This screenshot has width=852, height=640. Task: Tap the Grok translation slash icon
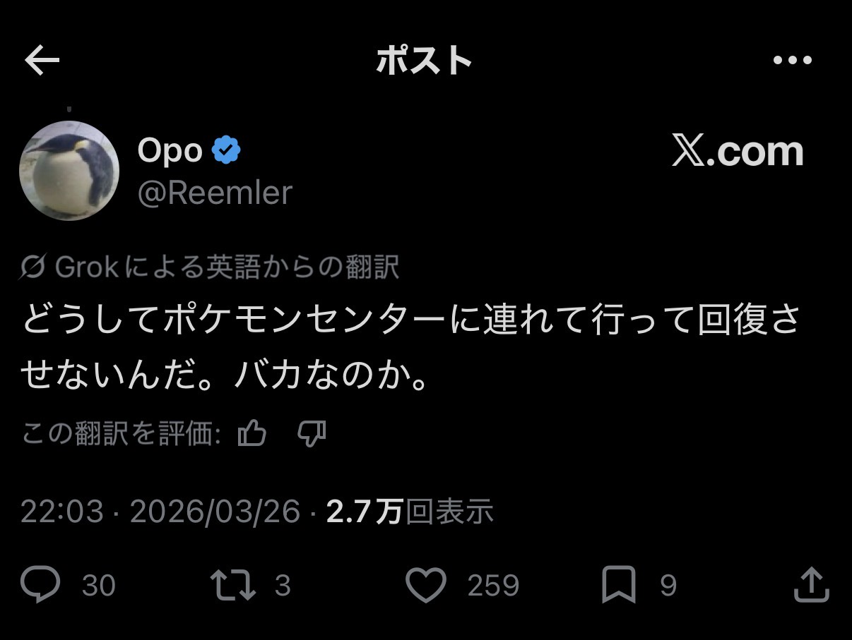(32, 267)
